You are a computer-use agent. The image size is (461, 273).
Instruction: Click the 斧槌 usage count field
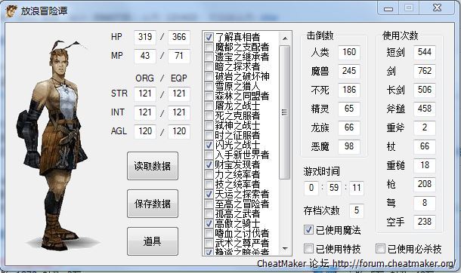pyautogui.click(x=425, y=109)
